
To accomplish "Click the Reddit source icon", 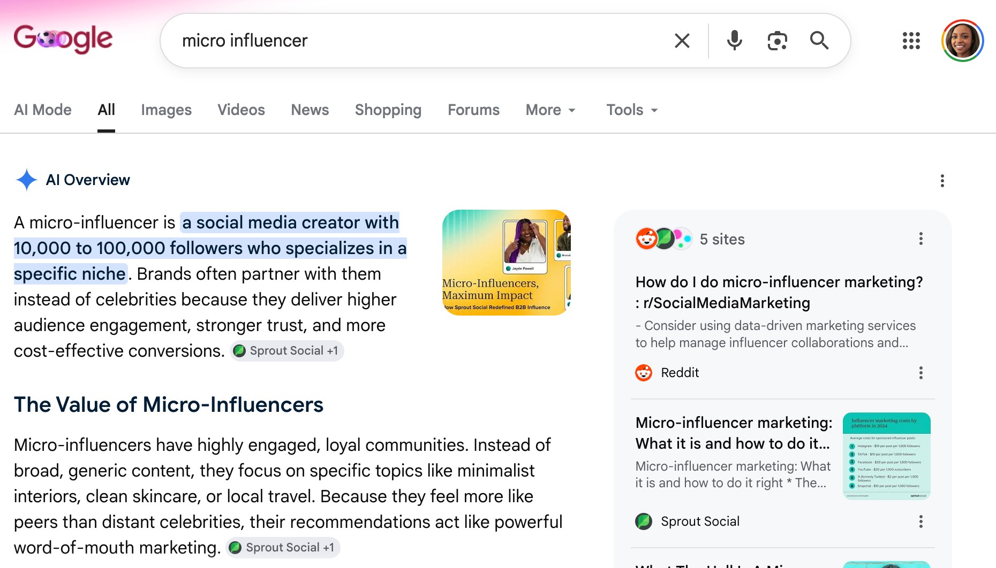I will tap(644, 373).
